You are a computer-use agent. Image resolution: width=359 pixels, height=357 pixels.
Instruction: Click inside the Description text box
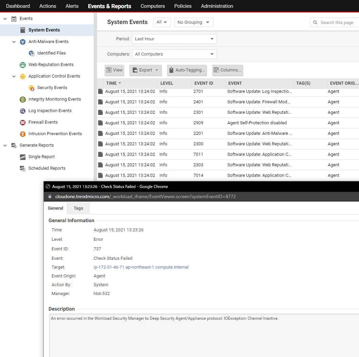[x=204, y=335]
